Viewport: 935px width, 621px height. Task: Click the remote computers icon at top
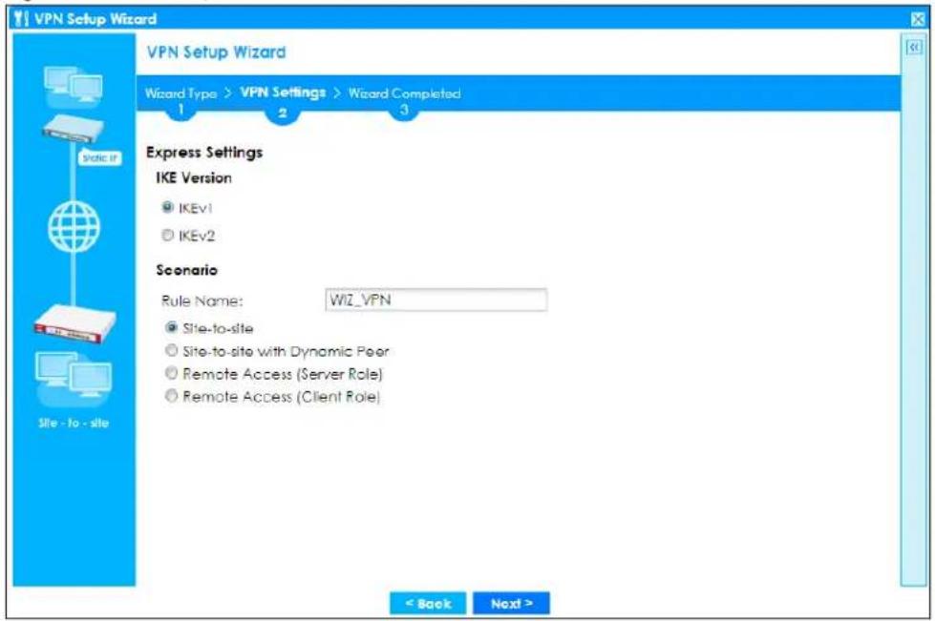coord(74,87)
